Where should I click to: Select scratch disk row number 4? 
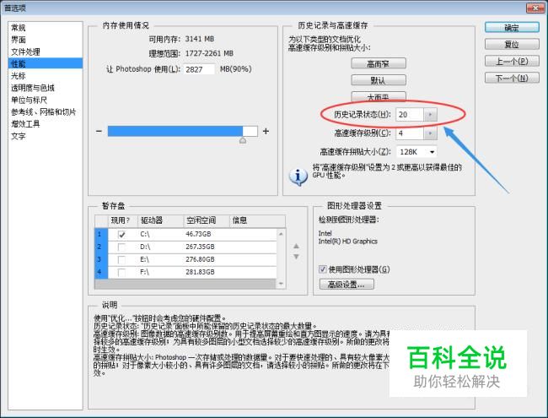click(101, 272)
